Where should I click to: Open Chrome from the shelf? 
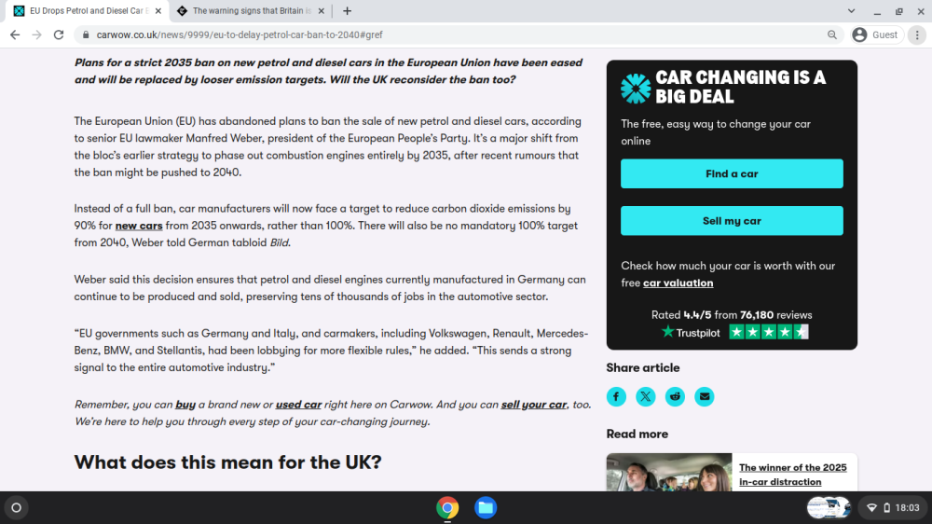(447, 508)
